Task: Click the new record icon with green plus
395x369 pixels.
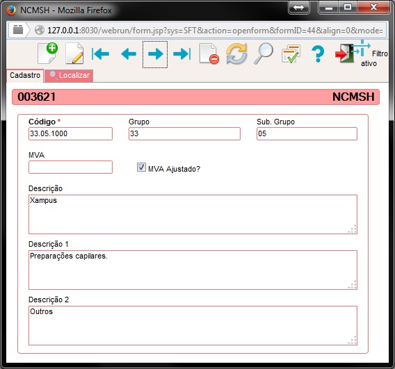Action: coord(47,54)
